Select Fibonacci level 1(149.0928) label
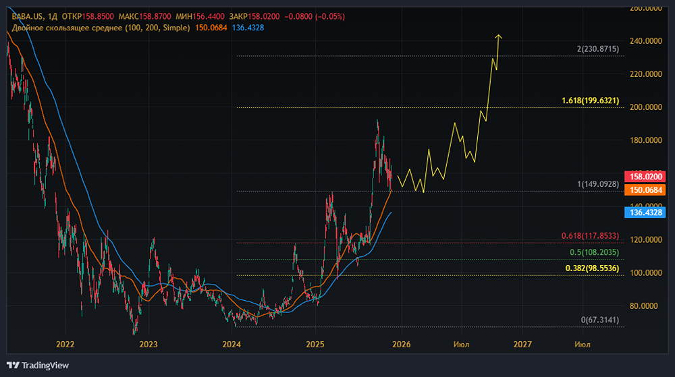Viewport: 675px width, 377px height. click(x=598, y=184)
